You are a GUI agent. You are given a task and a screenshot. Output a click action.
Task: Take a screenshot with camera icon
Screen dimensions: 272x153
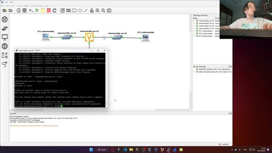[x=109, y=11]
